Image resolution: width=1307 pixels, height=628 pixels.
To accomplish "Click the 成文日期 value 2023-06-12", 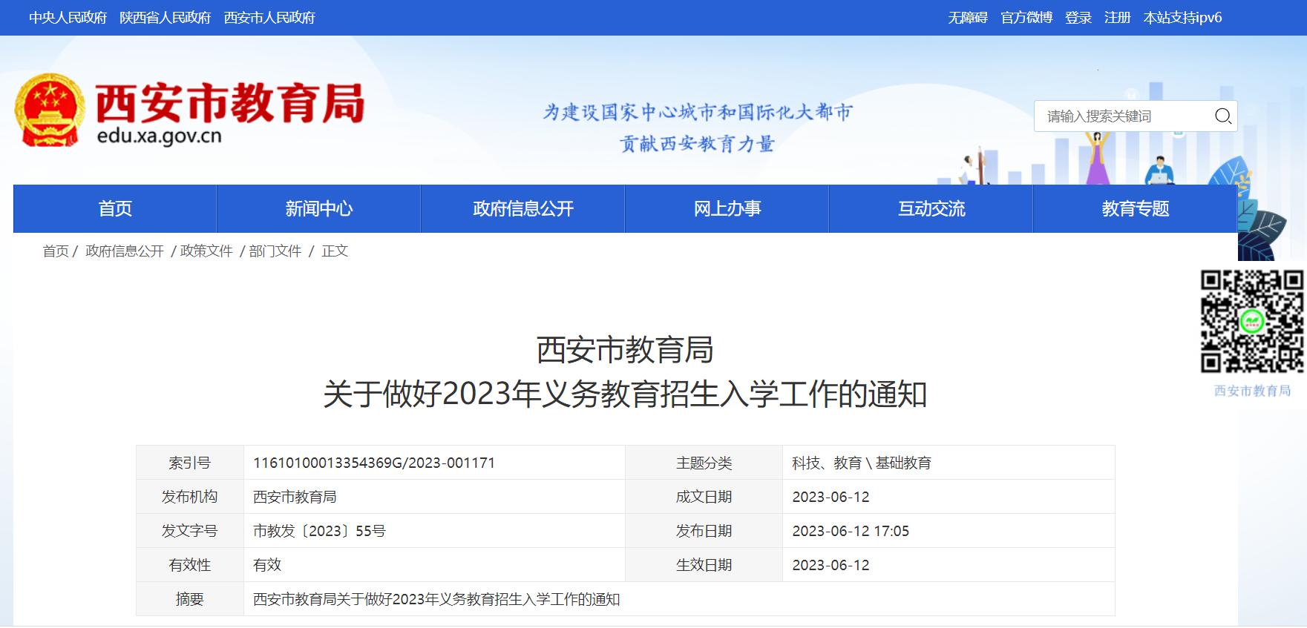I will tap(831, 497).
